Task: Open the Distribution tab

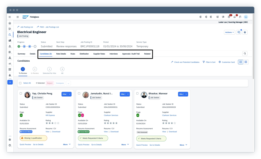Action: pyautogui.click(x=84, y=54)
